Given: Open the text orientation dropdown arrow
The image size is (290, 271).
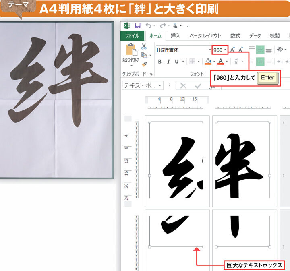Looking at the screenshot, I should (x=286, y=50).
